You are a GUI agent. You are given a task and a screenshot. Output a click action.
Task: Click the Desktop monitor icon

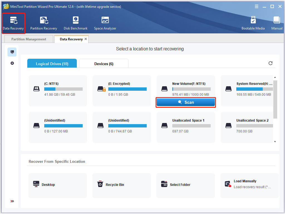[x=36, y=184]
